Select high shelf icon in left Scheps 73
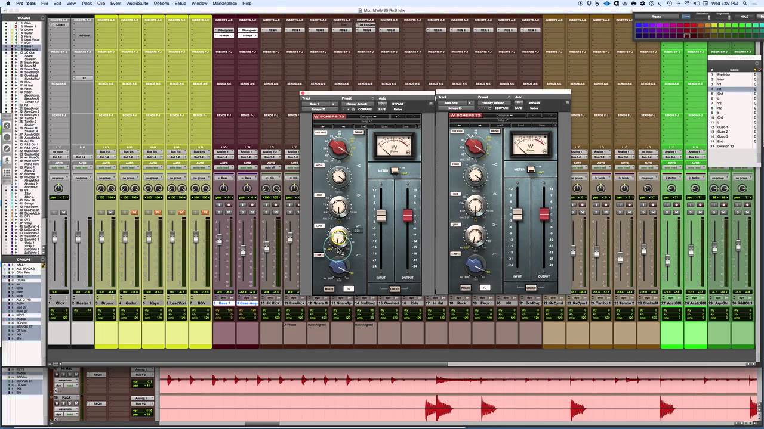 tap(359, 166)
